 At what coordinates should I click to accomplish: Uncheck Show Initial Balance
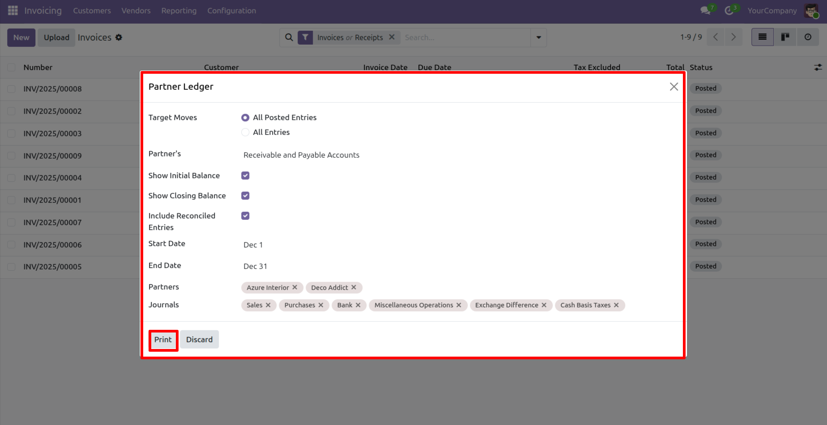click(245, 176)
